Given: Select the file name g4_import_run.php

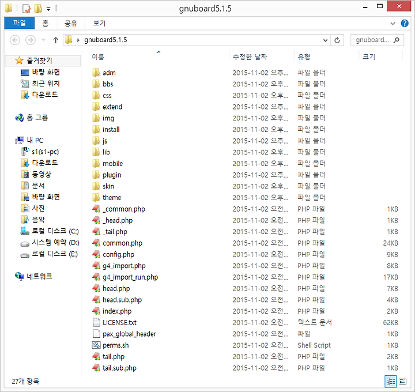Looking at the screenshot, I should click(x=130, y=277).
